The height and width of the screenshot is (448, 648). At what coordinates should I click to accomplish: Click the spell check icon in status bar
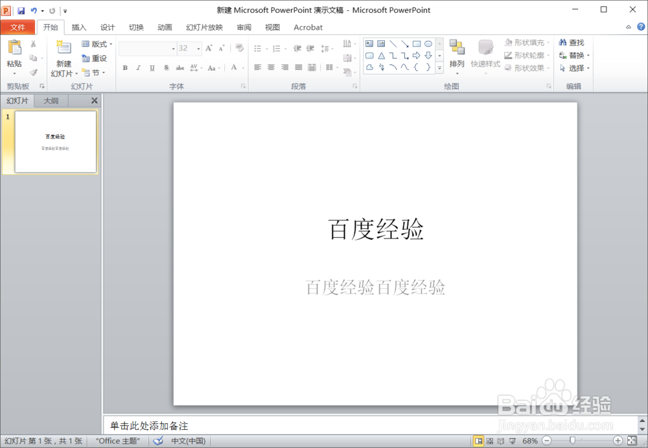pos(158,441)
